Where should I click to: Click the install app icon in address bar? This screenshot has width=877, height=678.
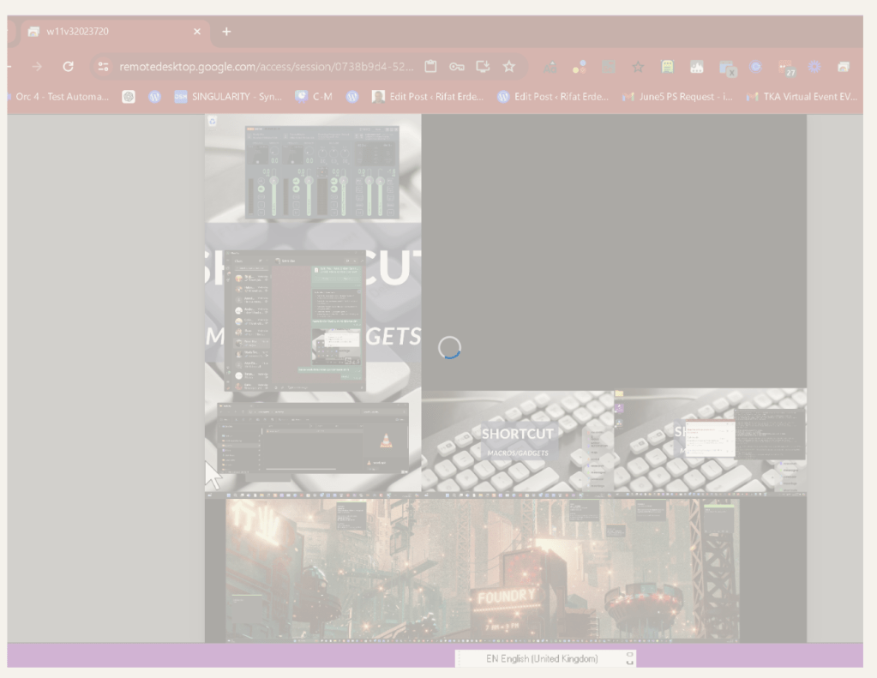pos(483,67)
